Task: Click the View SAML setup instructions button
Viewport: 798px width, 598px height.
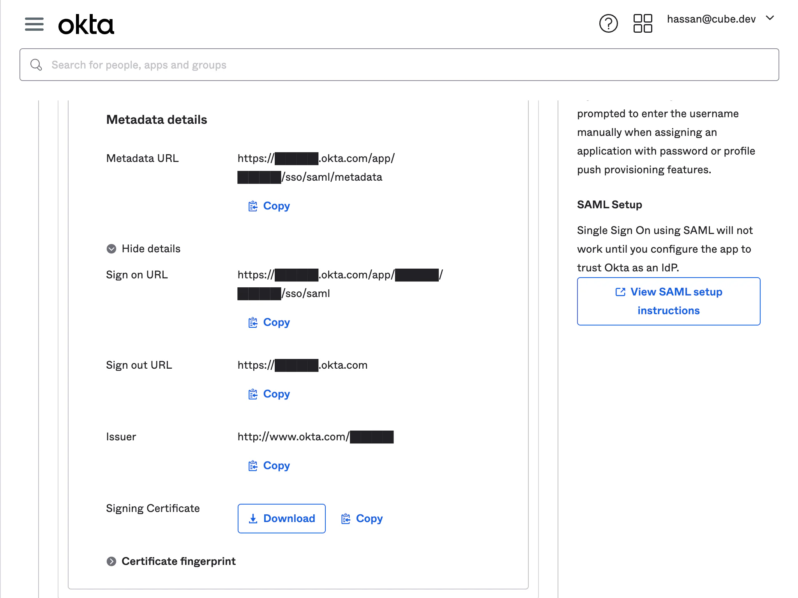Action: pos(668,301)
